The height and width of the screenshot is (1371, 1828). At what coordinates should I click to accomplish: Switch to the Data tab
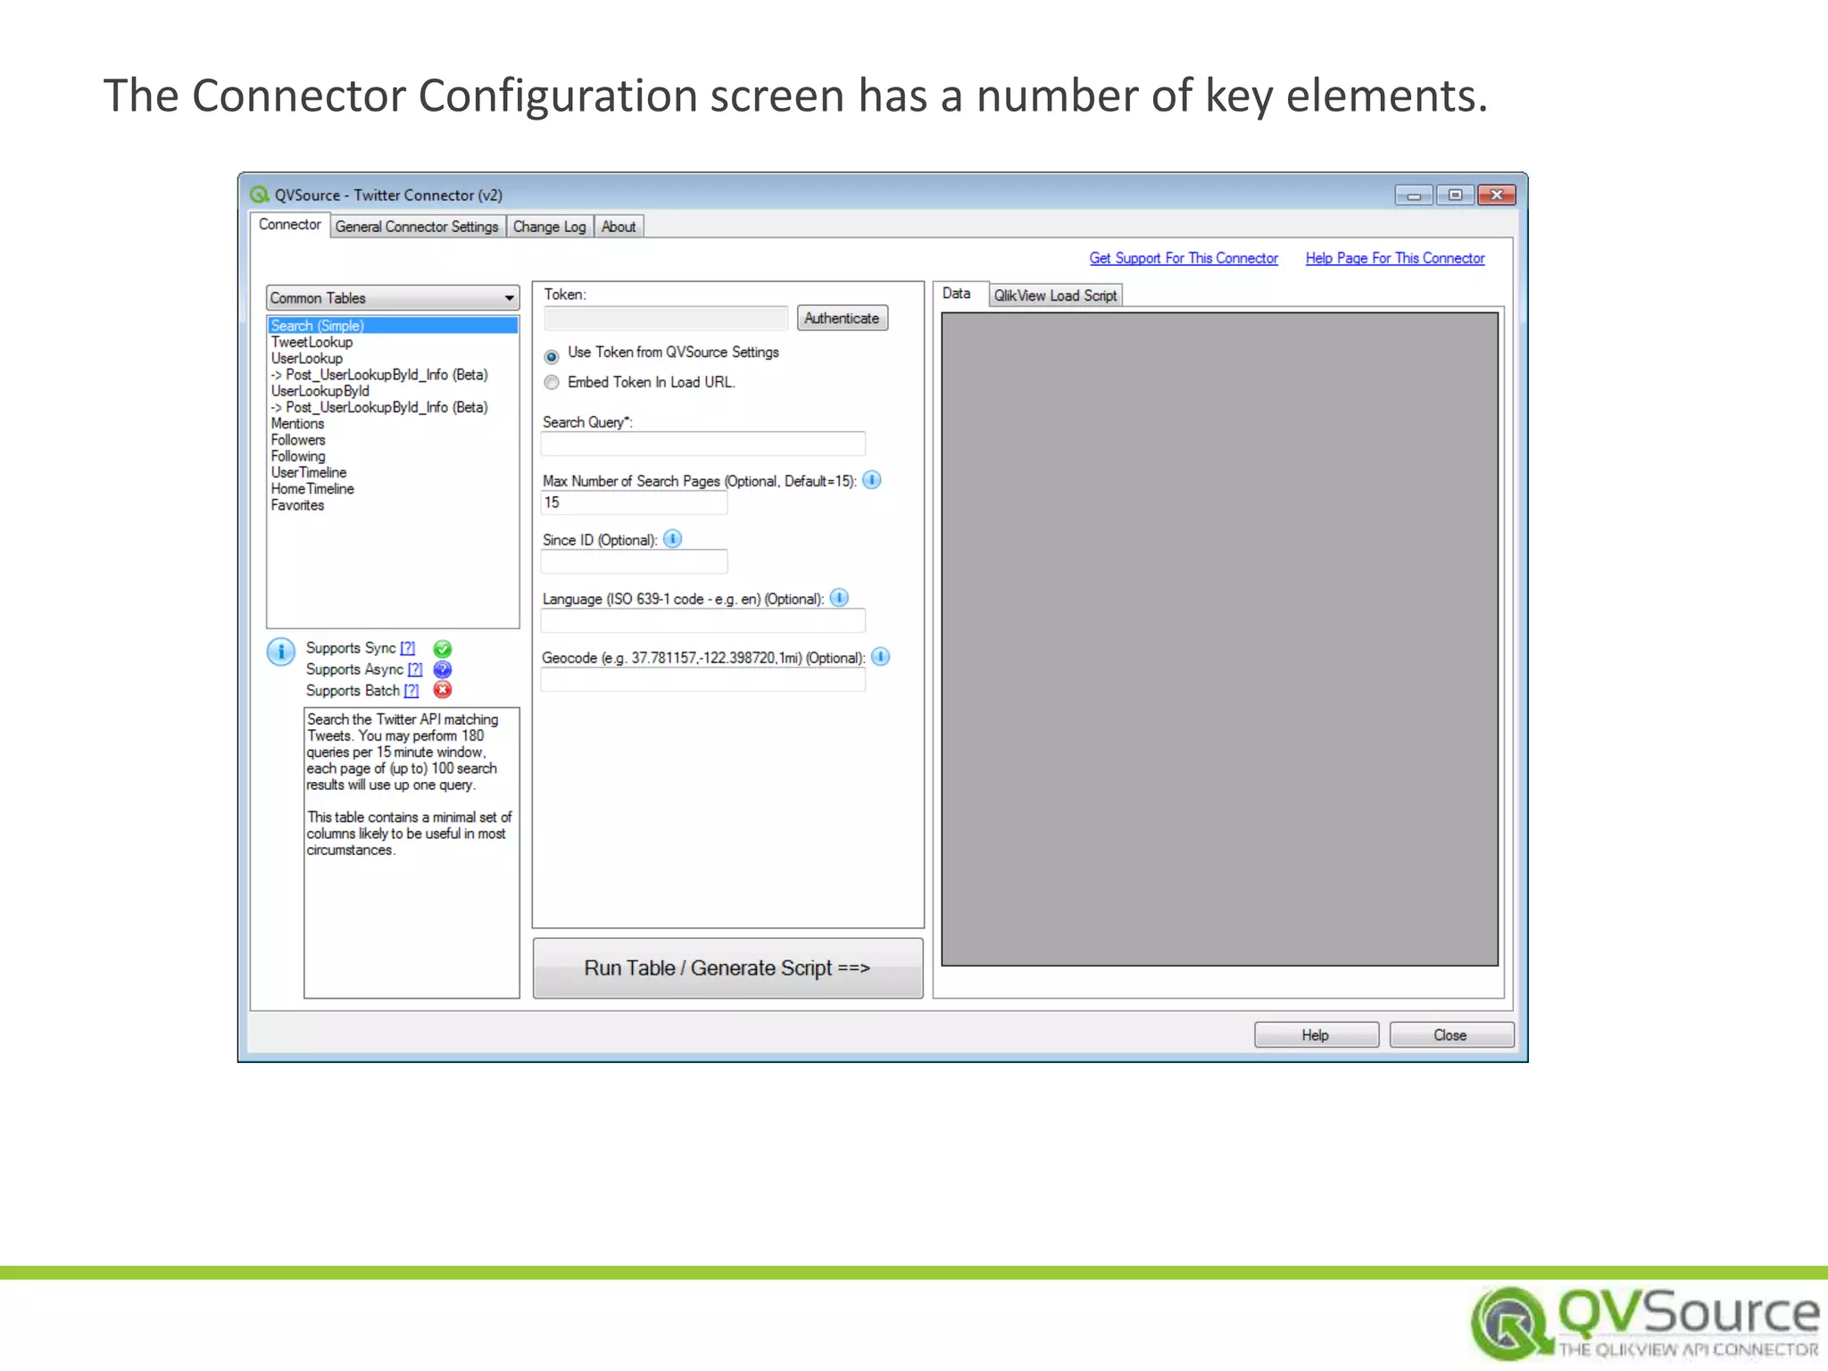coord(957,294)
